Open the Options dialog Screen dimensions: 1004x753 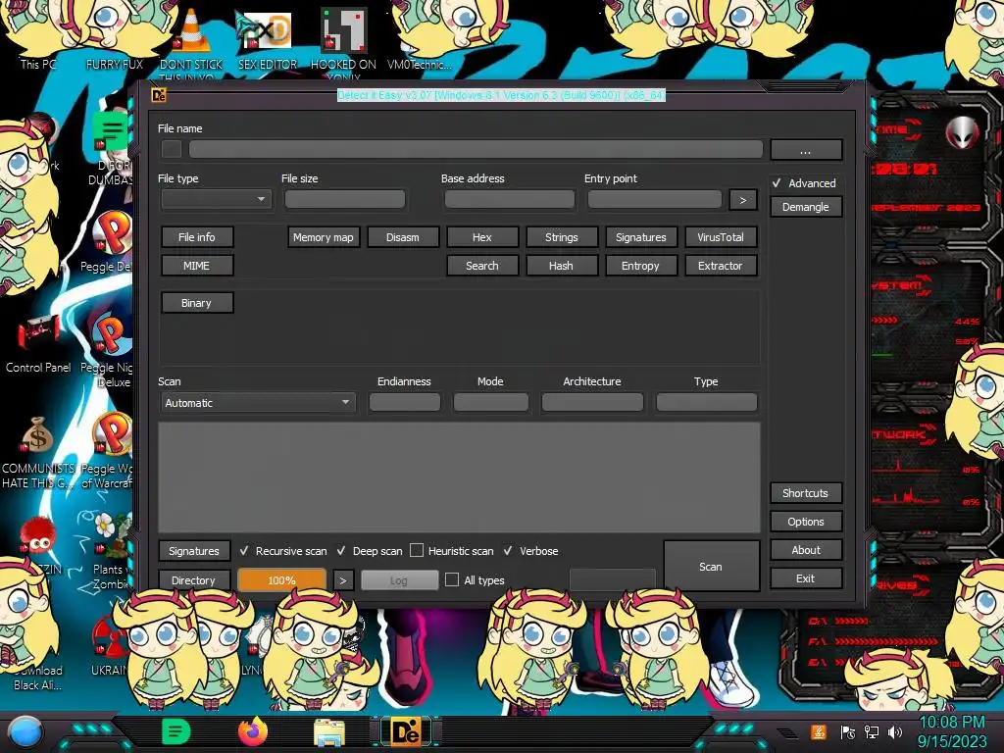806,522
